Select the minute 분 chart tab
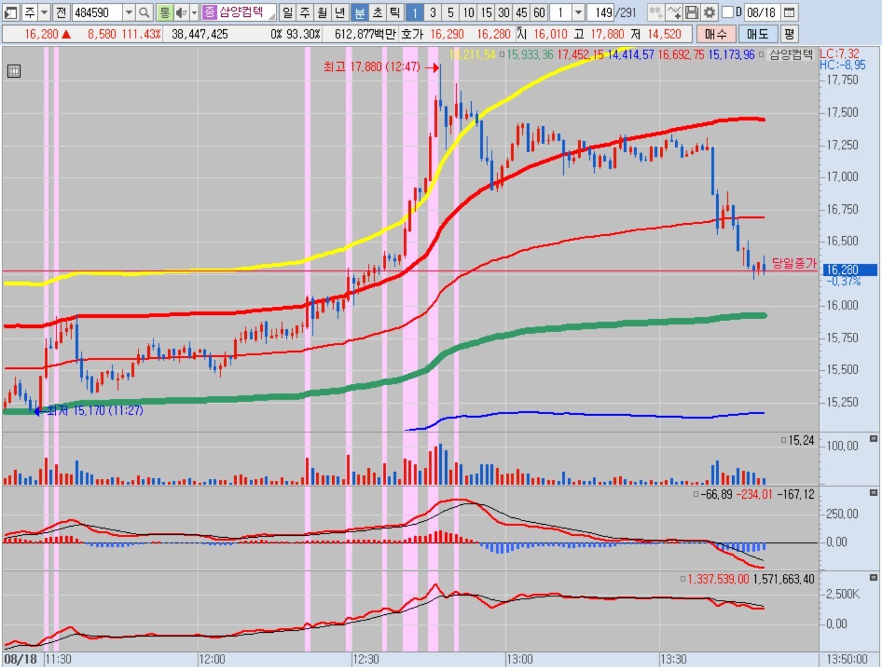 tap(359, 12)
